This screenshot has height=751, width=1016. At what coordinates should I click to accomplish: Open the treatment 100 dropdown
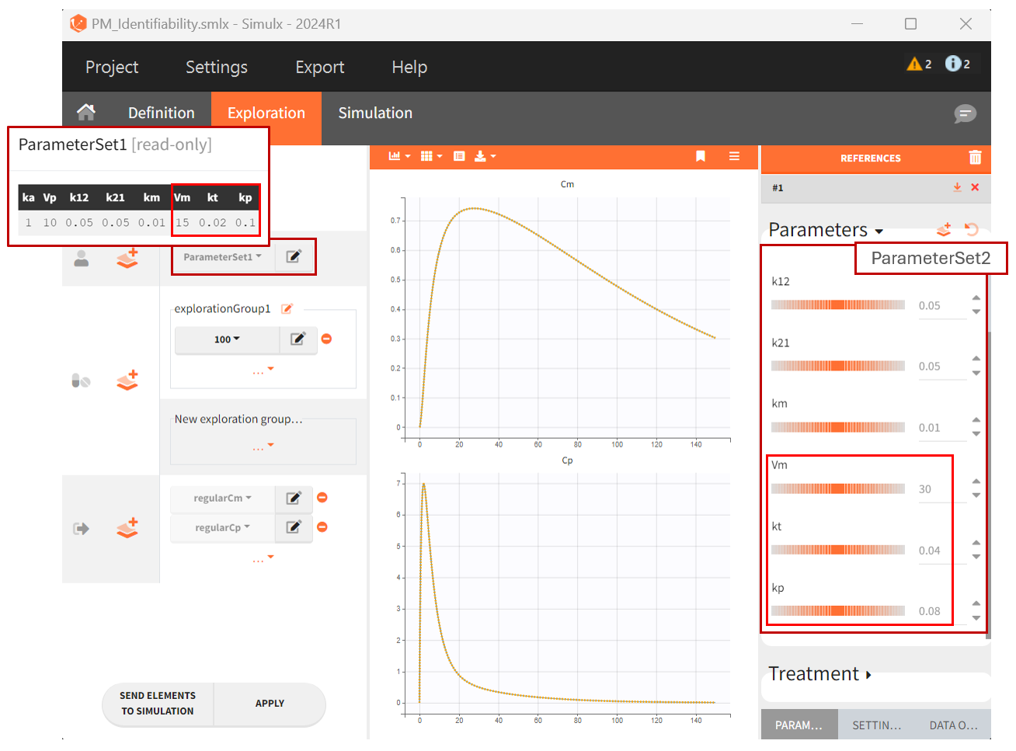pyautogui.click(x=227, y=339)
